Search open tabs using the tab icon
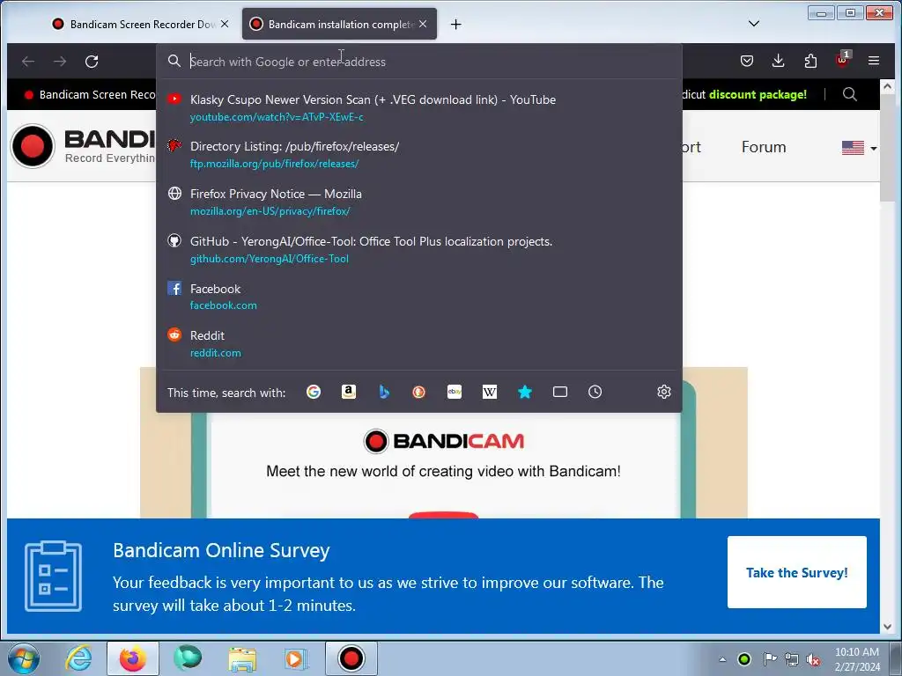This screenshot has height=676, width=902. click(x=559, y=392)
